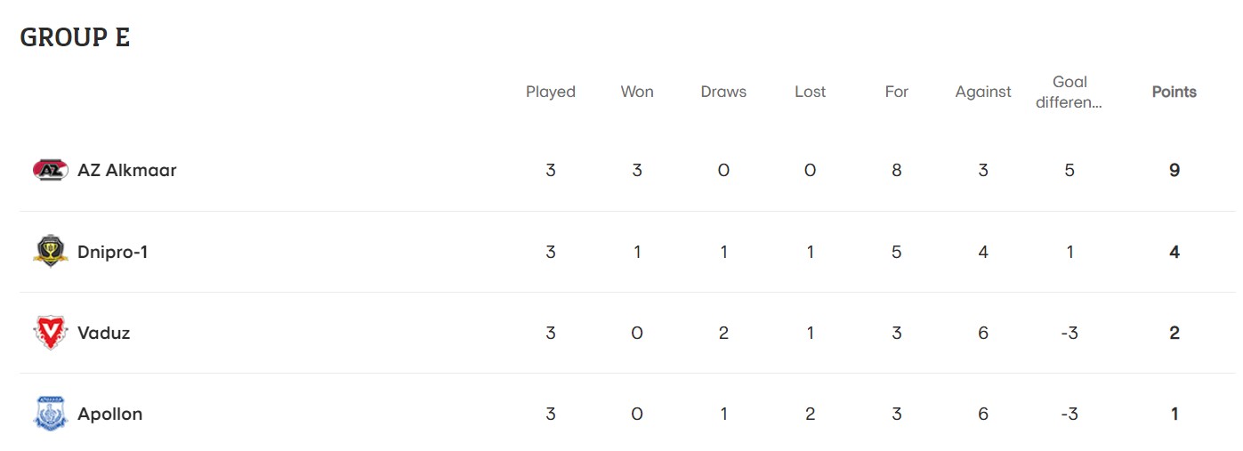Click Dnipro-1's 4 points value
The image size is (1243, 451).
tap(1174, 252)
